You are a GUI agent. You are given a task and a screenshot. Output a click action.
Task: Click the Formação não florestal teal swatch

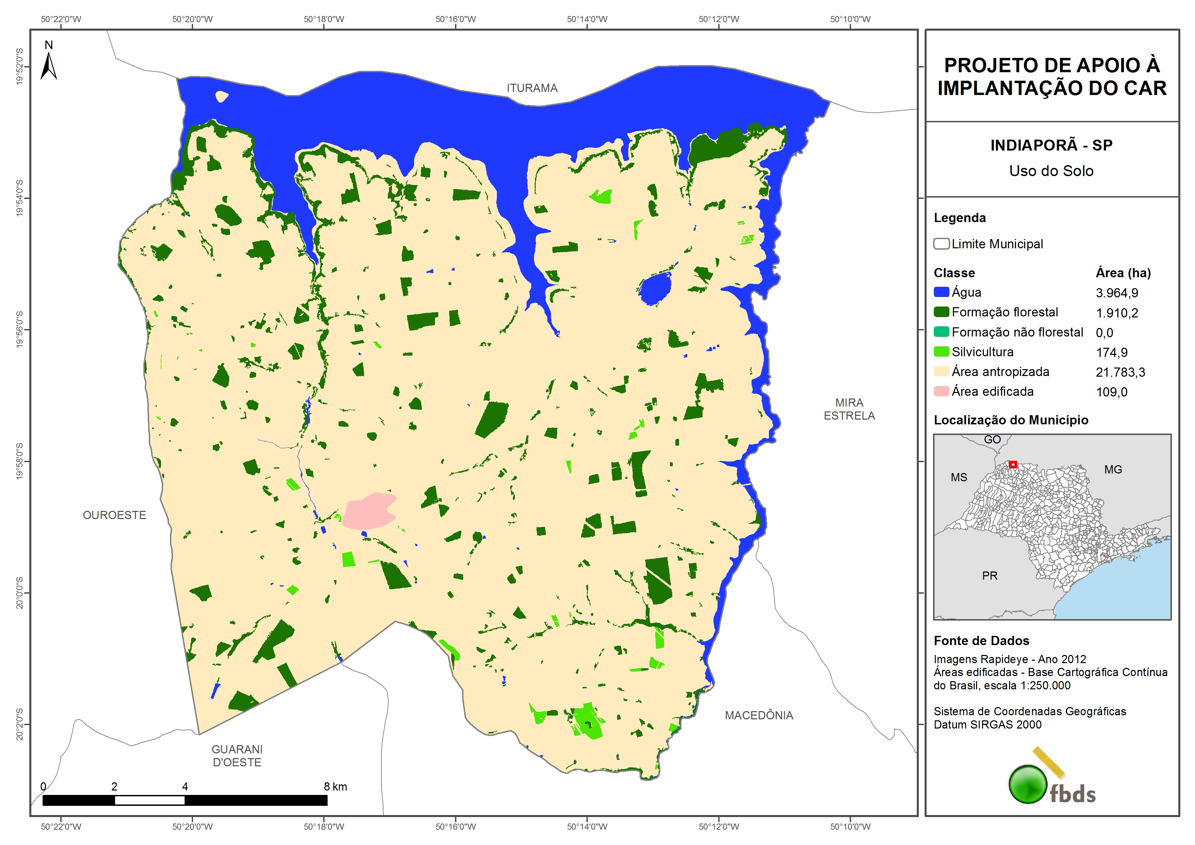click(941, 332)
